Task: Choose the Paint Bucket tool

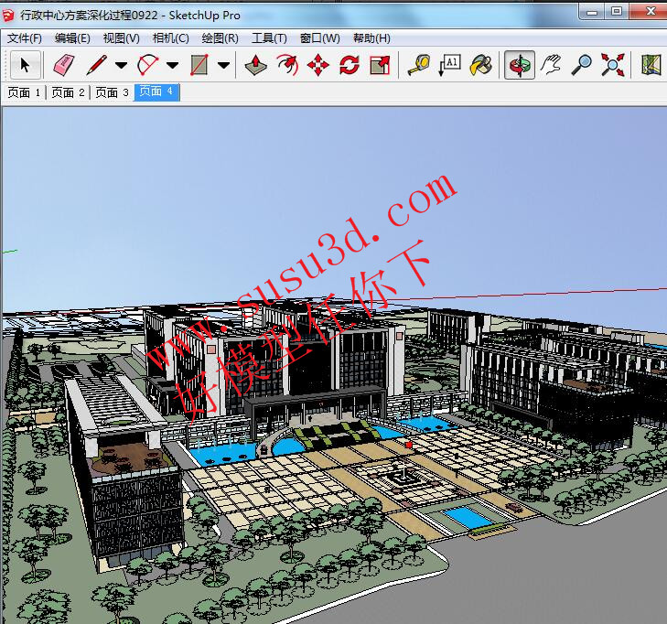Action: tap(481, 65)
